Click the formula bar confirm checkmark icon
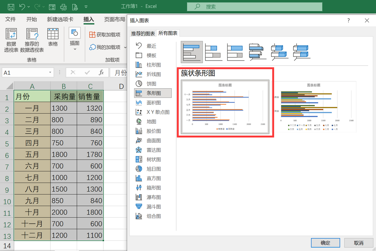This screenshot has width=376, height=251. click(x=87, y=73)
